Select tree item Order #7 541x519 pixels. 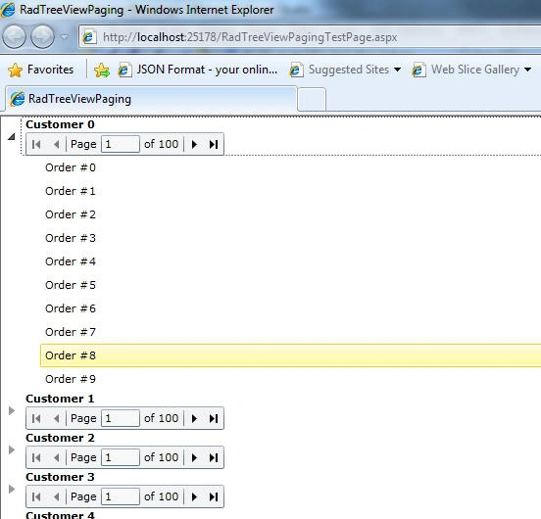pyautogui.click(x=71, y=332)
